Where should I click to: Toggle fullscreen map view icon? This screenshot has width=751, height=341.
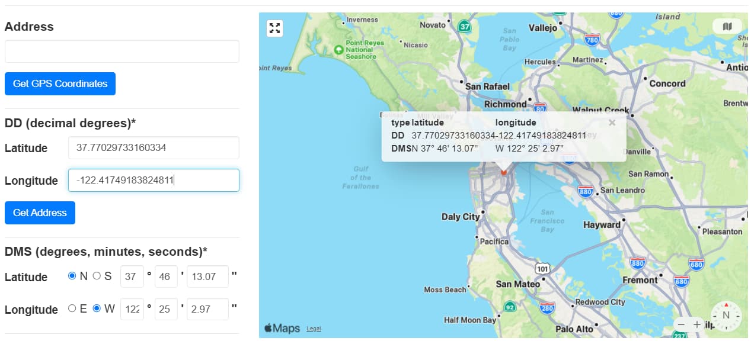tap(274, 28)
